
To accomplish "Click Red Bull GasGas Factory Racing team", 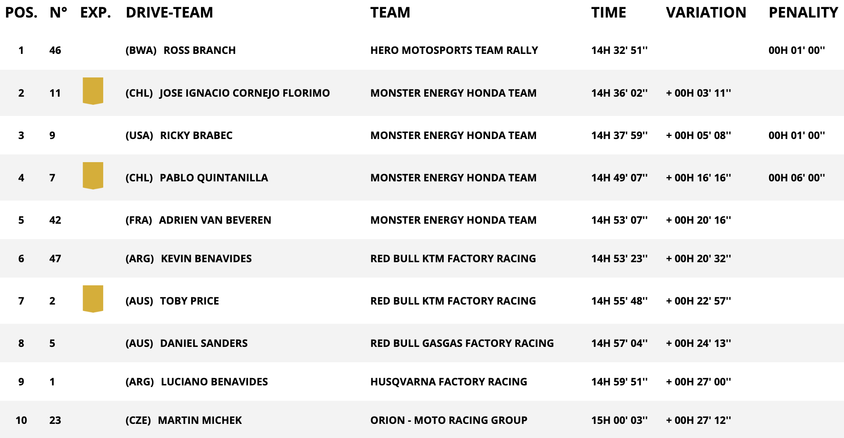I will (x=462, y=343).
